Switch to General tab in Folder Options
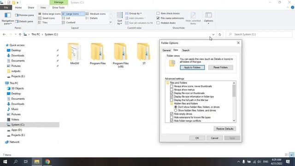 point(166,50)
